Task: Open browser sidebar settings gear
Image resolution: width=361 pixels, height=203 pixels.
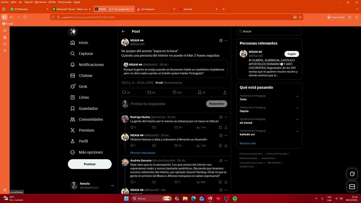Action: (5, 190)
